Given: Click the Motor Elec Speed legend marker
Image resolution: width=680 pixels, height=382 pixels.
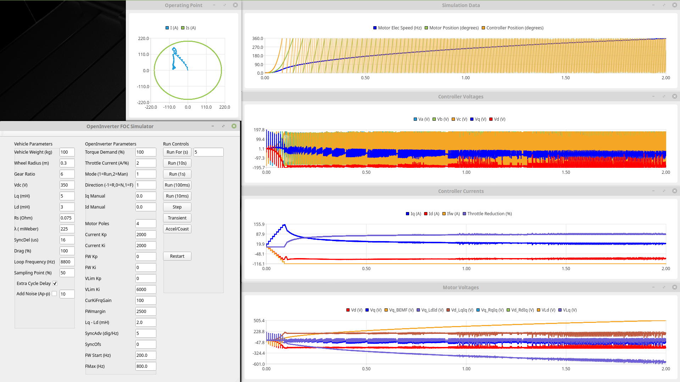Looking at the screenshot, I should tap(375, 28).
